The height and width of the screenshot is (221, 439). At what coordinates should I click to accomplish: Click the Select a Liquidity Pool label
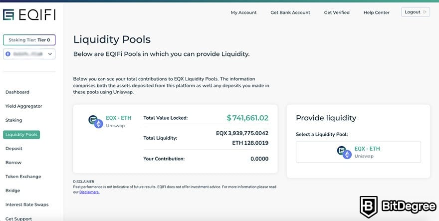click(322, 135)
